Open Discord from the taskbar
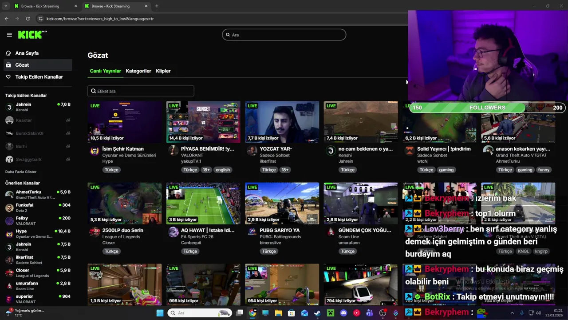Screen dimensions: 568x320 [343, 313]
